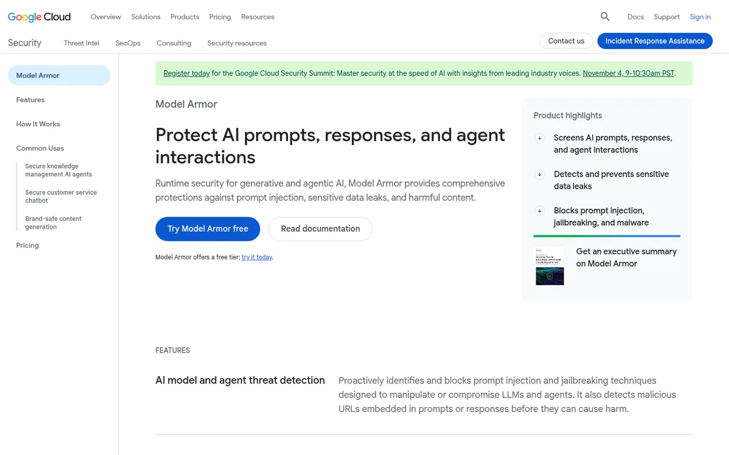The height and width of the screenshot is (455, 729).
Task: Open the Docs link
Action: click(635, 17)
